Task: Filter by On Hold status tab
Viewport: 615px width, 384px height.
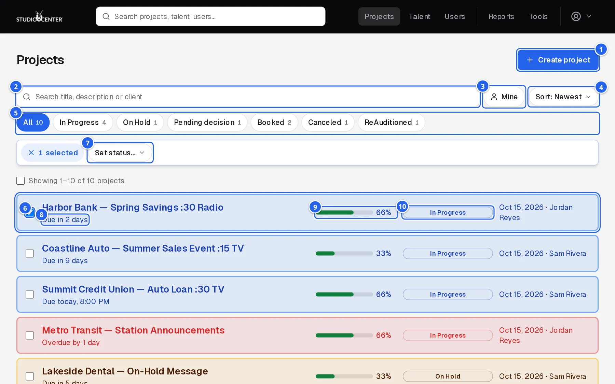Action: coord(140,122)
